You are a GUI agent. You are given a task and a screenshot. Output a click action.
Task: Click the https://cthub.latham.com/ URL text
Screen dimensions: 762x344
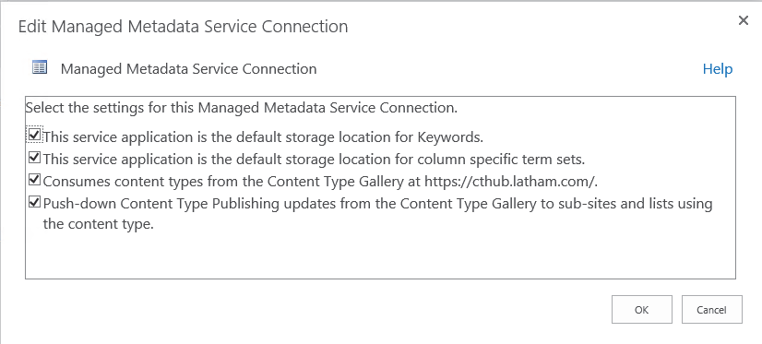tap(511, 182)
